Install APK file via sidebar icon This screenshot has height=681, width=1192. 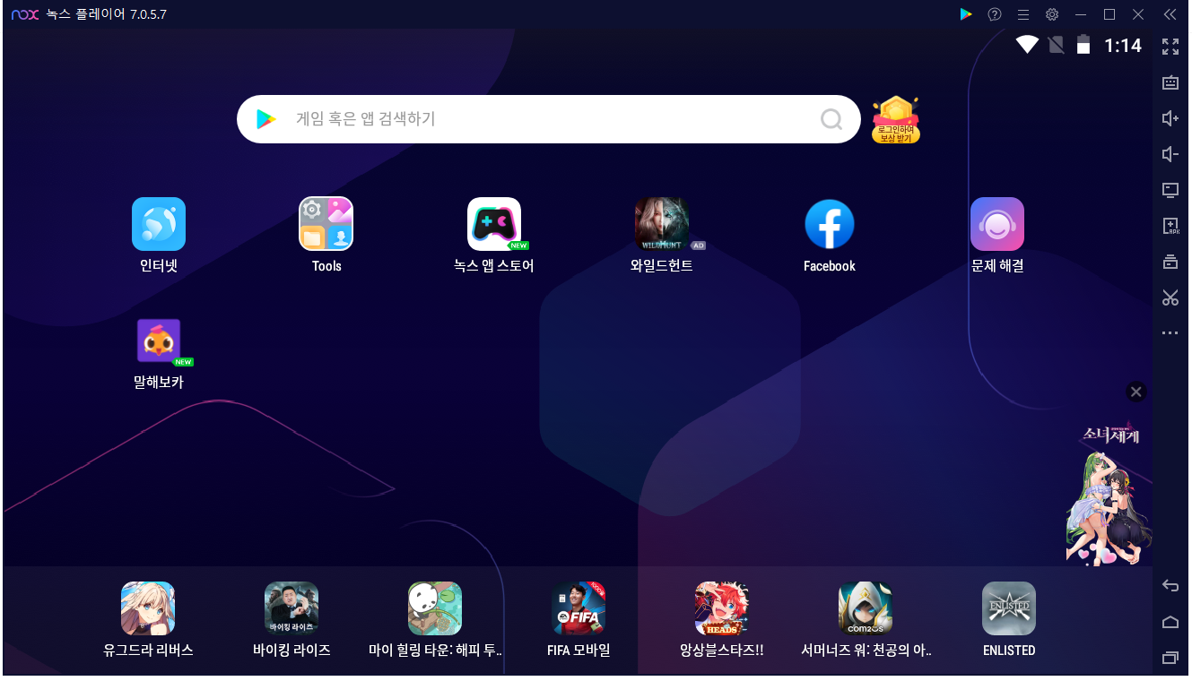coord(1170,226)
